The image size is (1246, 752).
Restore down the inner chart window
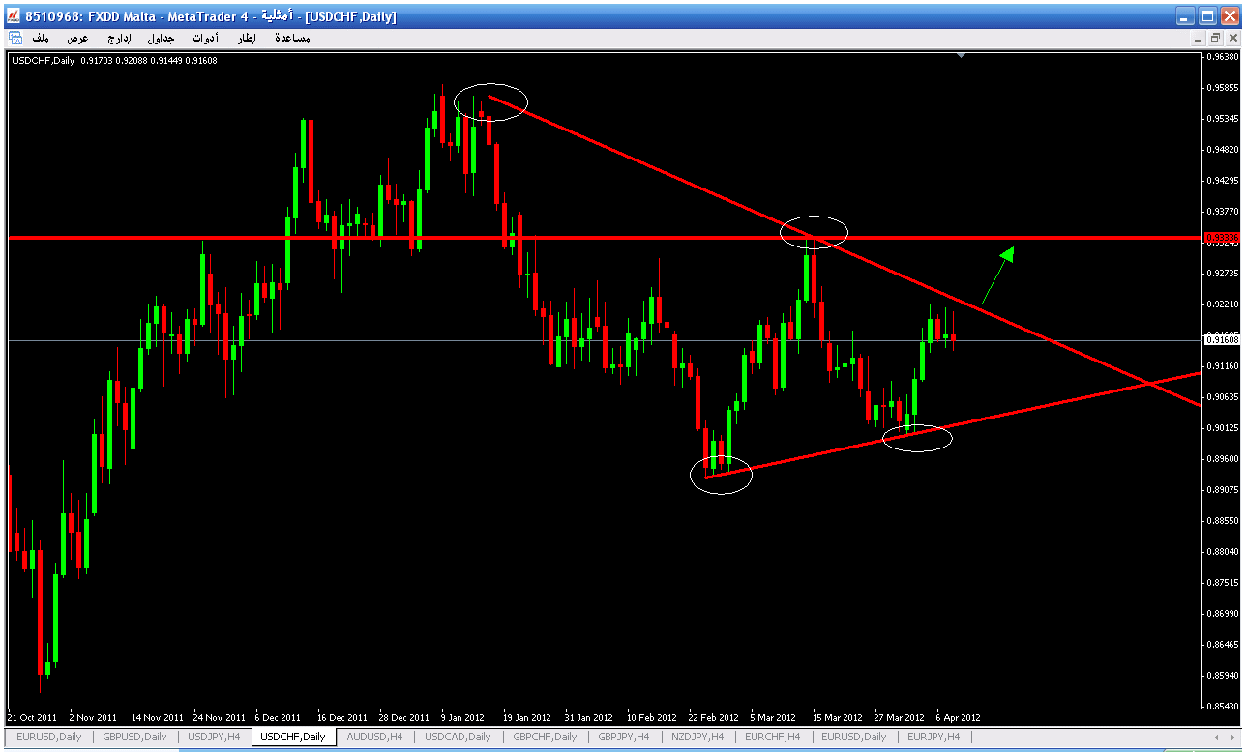click(1215, 38)
